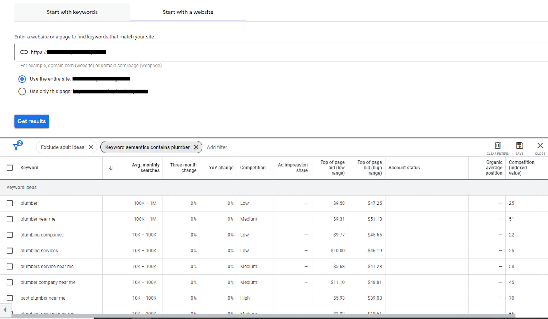
Task: Click 'Add filter' to add new filter
Action: 216,147
